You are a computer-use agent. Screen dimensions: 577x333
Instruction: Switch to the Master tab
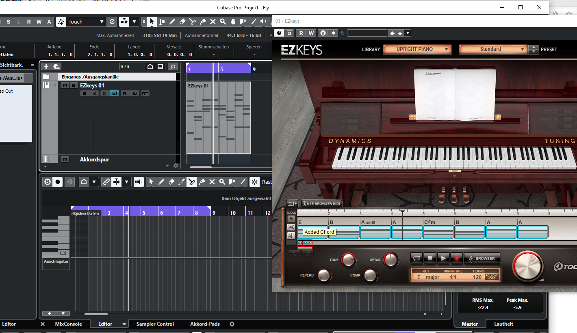[x=470, y=324]
